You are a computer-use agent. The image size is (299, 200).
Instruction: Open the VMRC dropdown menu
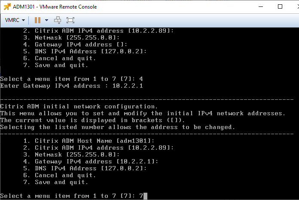pyautogui.click(x=15, y=20)
